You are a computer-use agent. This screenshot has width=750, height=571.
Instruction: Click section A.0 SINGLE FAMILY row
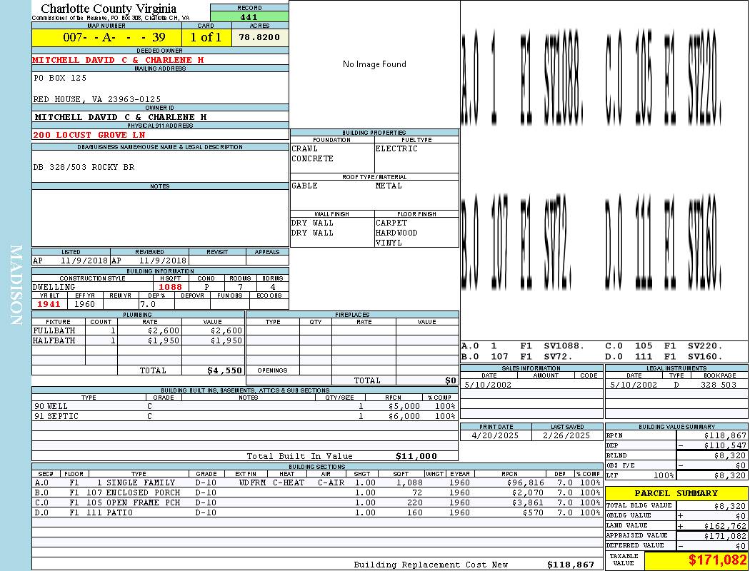(x=318, y=482)
